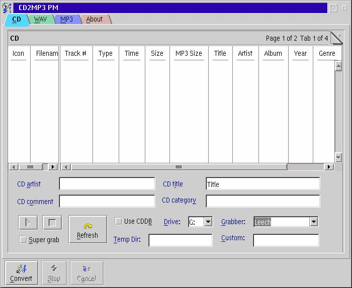This screenshot has width=352, height=288.
Task: Play the selected CD track
Action: tap(28, 223)
